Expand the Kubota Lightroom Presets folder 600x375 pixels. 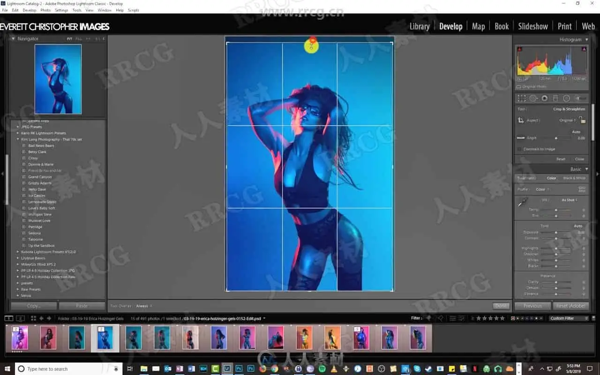[x=18, y=252]
